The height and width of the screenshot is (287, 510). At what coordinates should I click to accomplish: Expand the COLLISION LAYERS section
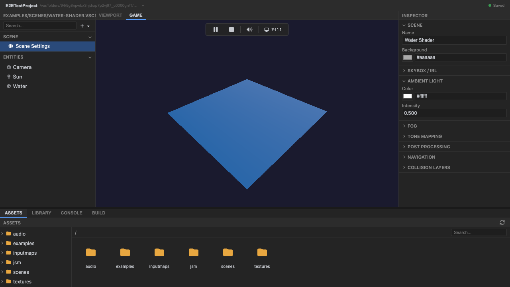coord(404,167)
